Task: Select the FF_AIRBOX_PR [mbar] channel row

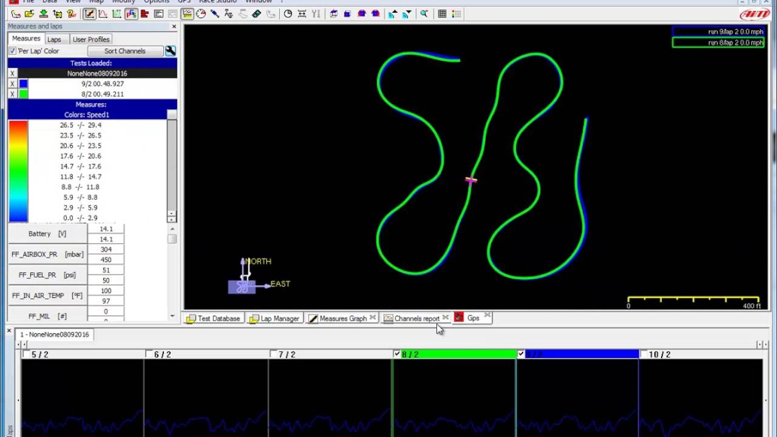Action: click(47, 254)
